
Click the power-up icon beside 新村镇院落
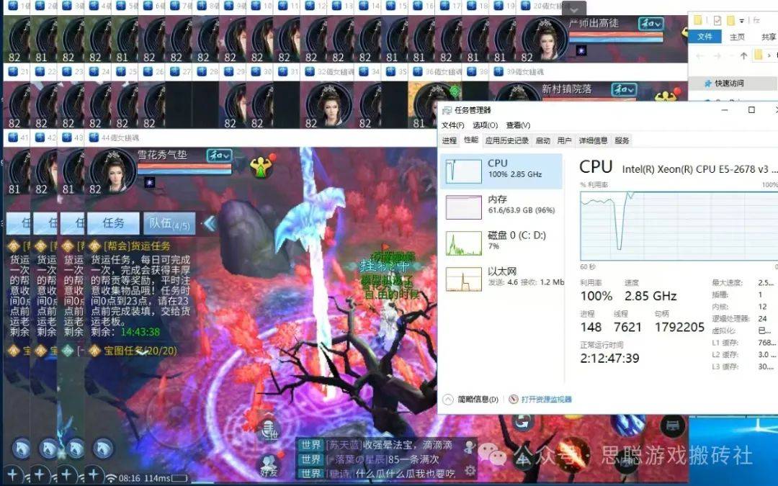[x=666, y=96]
